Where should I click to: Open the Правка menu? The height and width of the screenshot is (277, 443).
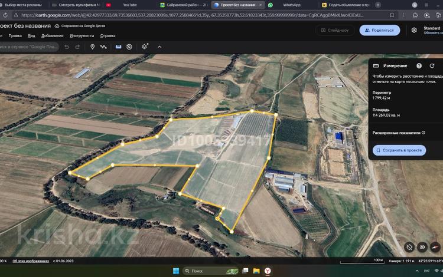tap(15, 36)
